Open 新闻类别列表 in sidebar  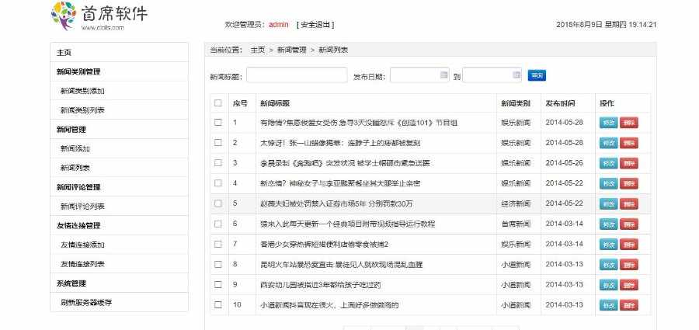click(x=119, y=109)
